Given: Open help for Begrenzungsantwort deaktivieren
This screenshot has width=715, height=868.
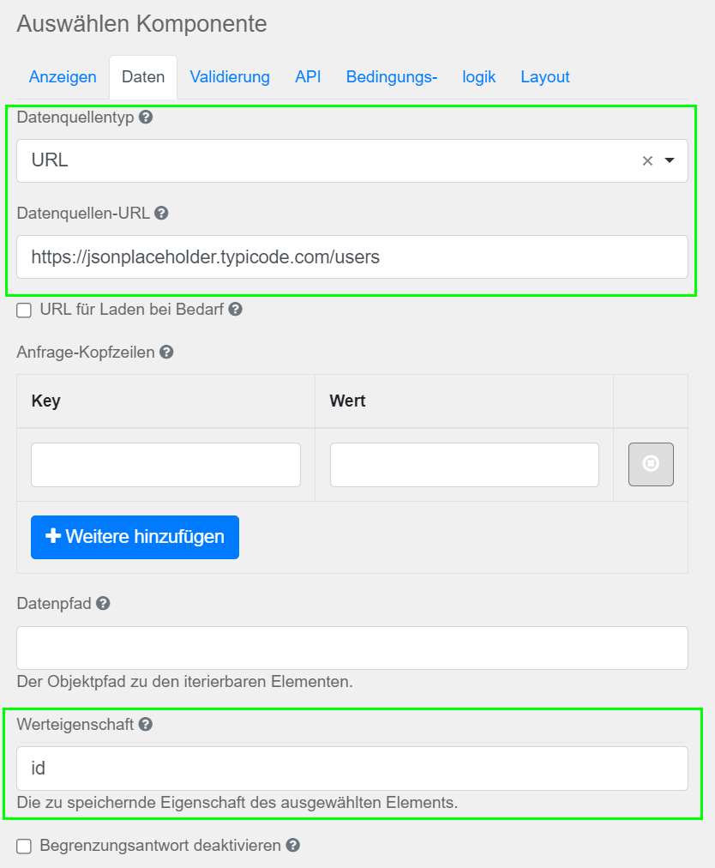Looking at the screenshot, I should pos(292,846).
